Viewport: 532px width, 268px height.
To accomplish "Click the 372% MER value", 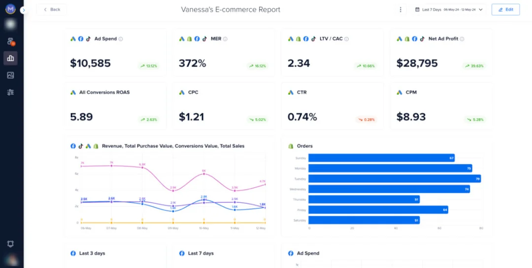I will (193, 63).
